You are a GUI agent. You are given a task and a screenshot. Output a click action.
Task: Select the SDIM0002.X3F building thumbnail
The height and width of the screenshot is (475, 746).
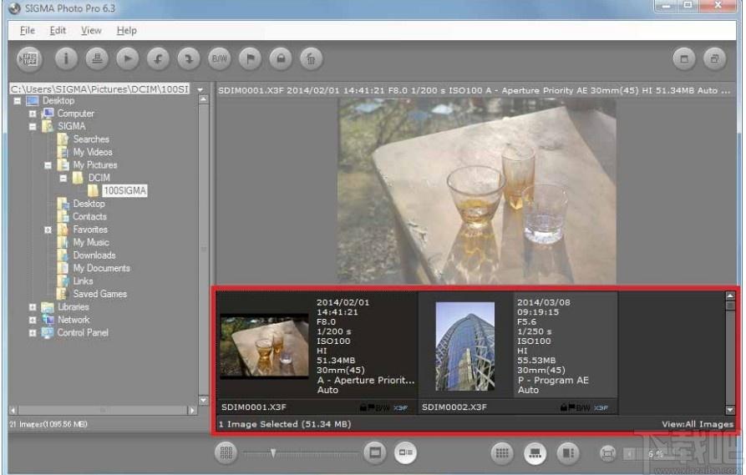(464, 346)
